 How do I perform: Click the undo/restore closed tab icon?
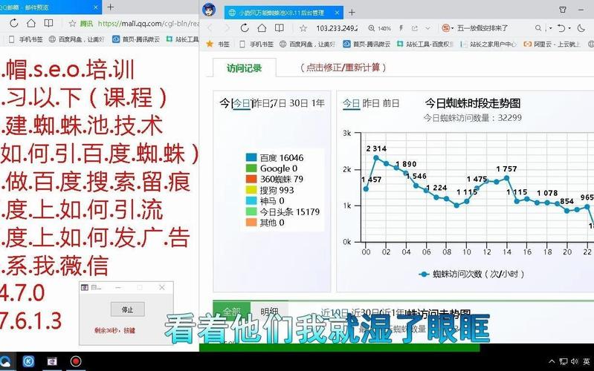[561, 28]
